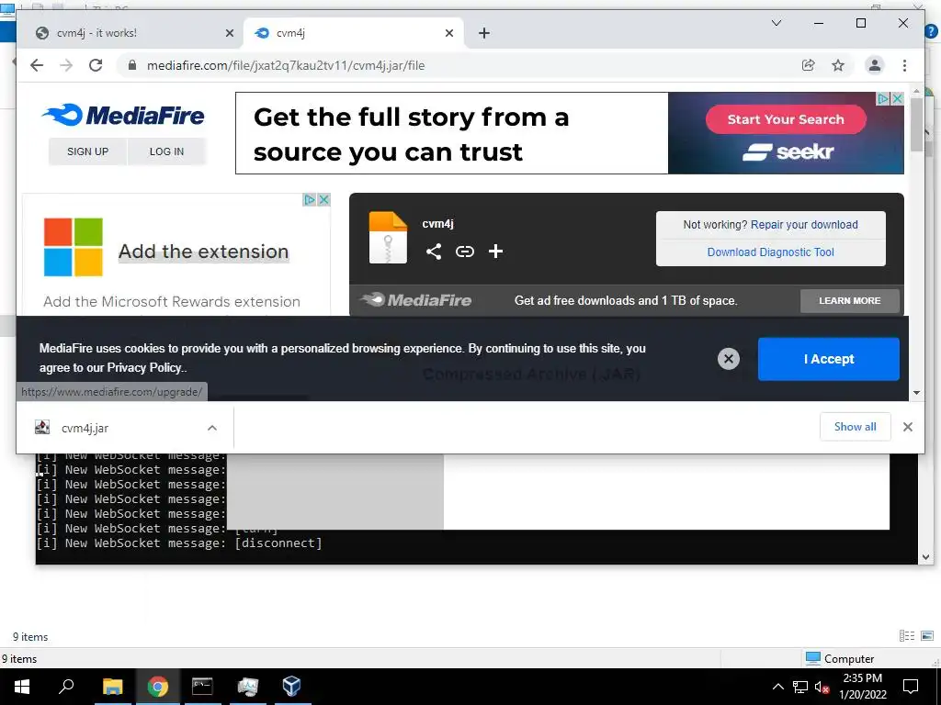
Task: Open Windows taskbar search
Action: point(66,687)
